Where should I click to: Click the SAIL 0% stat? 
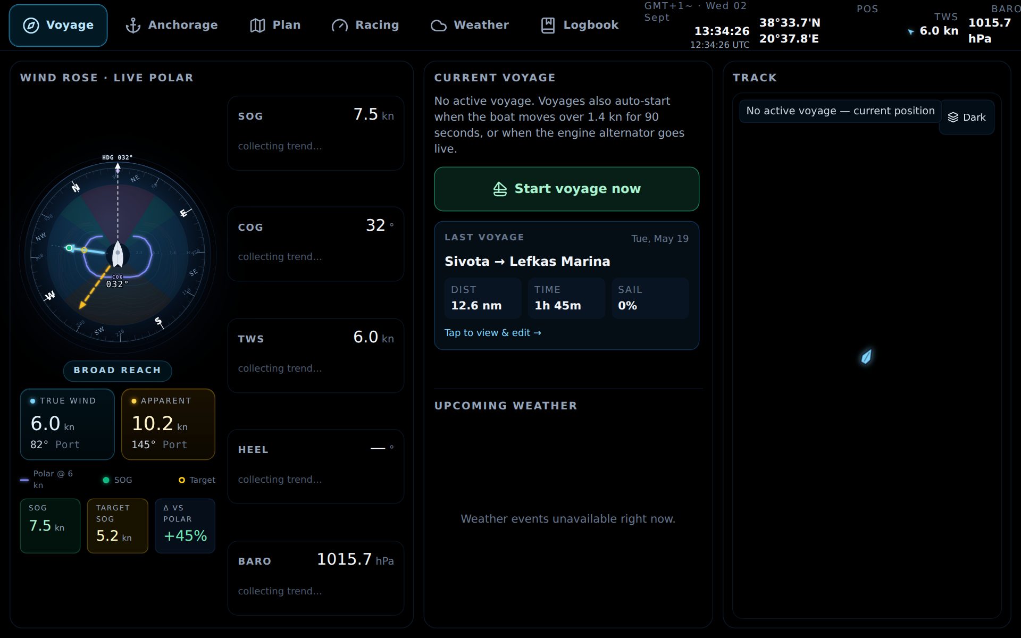click(650, 298)
